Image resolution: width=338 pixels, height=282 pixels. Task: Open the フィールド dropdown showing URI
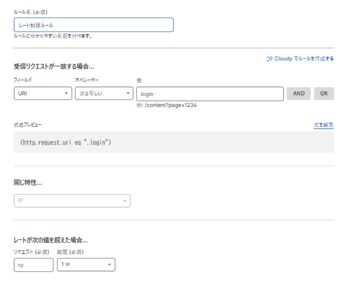[43, 93]
